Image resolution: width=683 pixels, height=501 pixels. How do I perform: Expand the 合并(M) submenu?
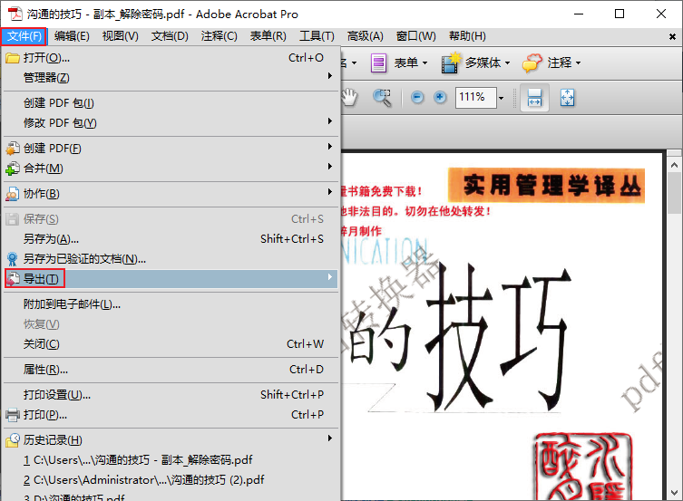click(171, 169)
